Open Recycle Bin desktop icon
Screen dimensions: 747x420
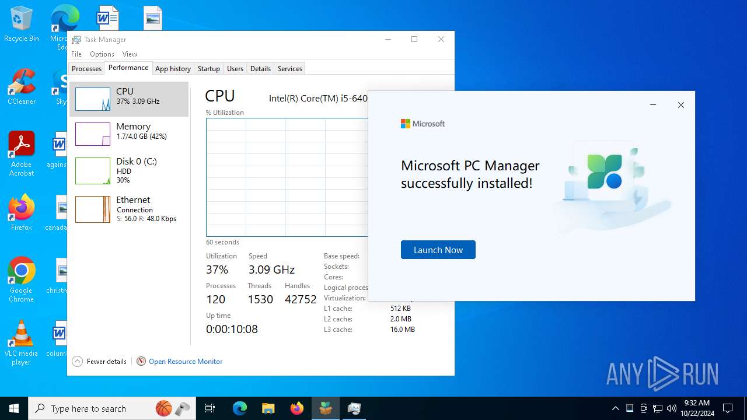22,24
